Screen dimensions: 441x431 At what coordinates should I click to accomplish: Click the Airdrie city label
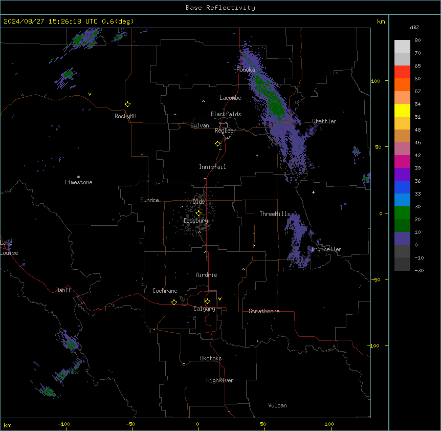[206, 275]
